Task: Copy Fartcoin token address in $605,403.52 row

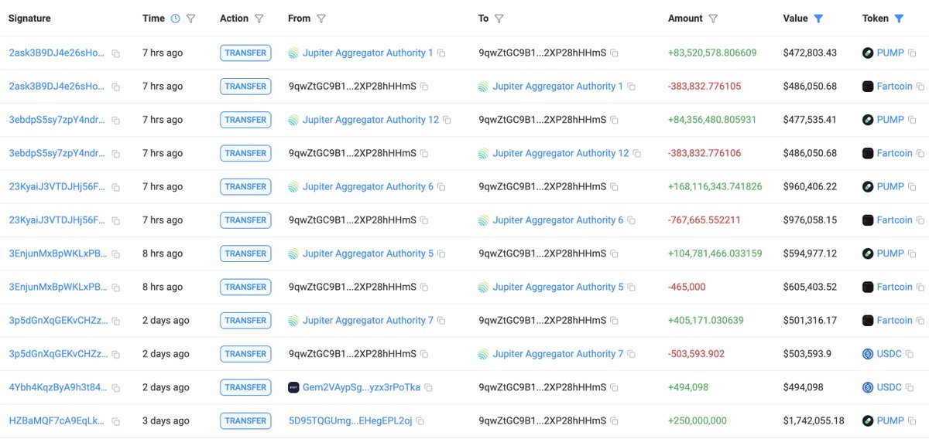Action: [x=920, y=287]
